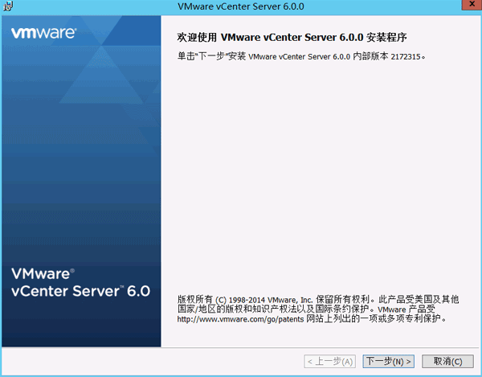The width and height of the screenshot is (482, 377).
Task: Click the 'VMware vCenter Server 6.0.0' window title
Action: pos(241,6)
